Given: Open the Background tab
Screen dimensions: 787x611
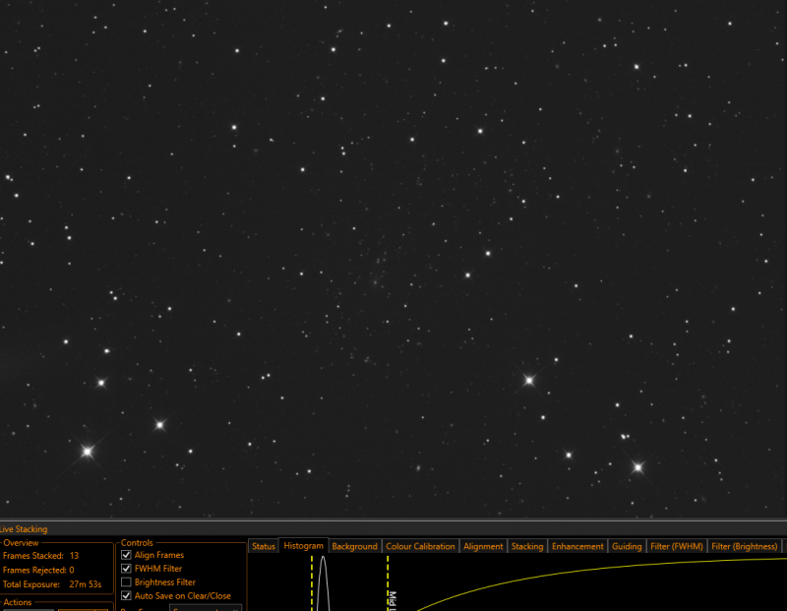Looking at the screenshot, I should click(x=354, y=546).
